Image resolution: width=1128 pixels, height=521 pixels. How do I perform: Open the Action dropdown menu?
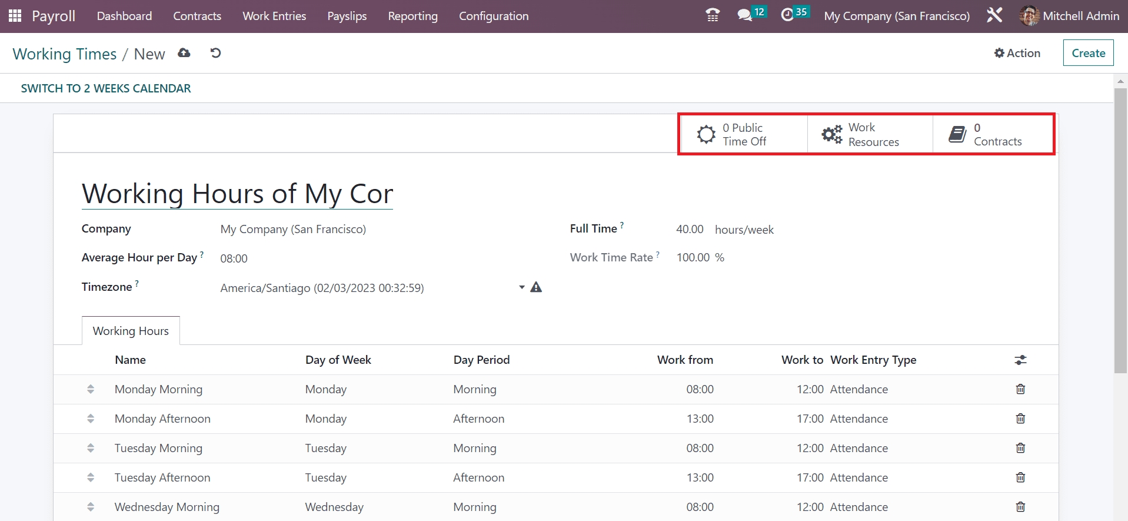[x=1017, y=53]
